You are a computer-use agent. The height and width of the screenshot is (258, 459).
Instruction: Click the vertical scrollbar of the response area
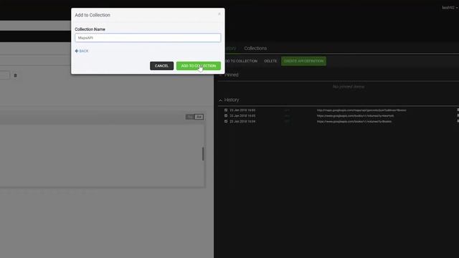pos(203,154)
